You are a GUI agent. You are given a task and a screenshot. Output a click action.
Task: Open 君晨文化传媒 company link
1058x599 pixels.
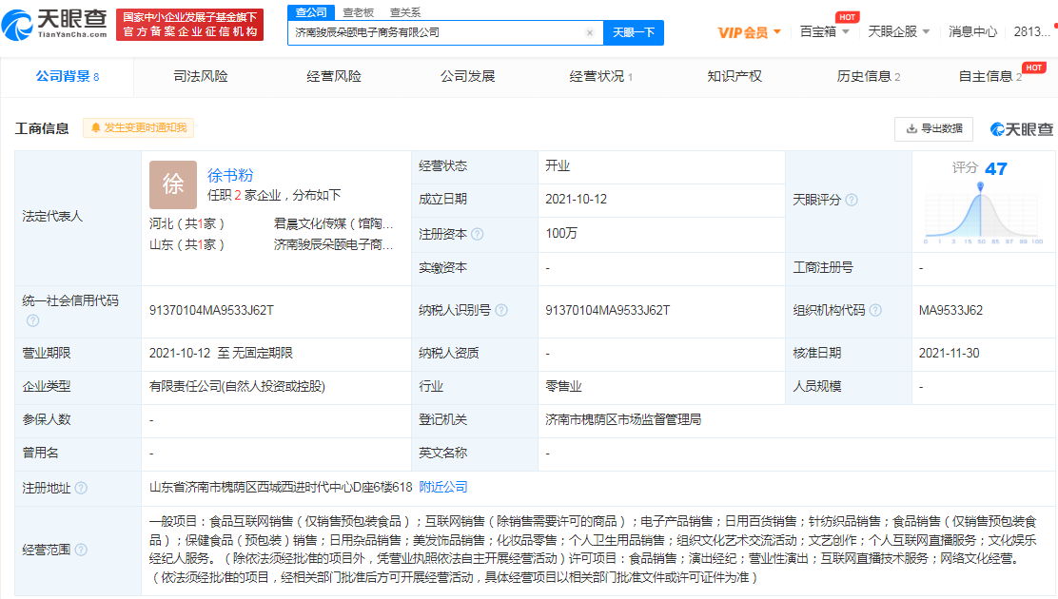(333, 223)
